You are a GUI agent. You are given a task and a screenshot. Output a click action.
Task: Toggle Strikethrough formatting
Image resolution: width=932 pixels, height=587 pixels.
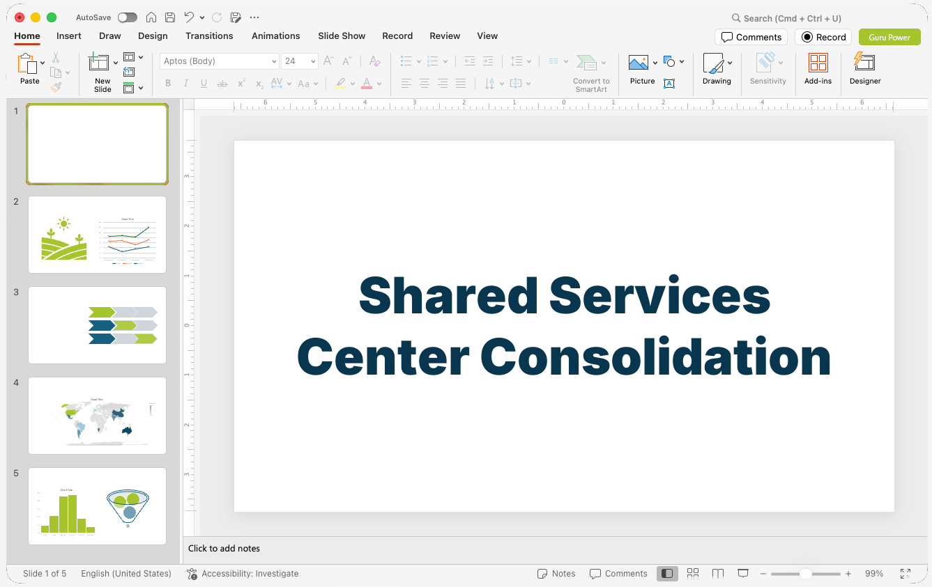tap(222, 84)
